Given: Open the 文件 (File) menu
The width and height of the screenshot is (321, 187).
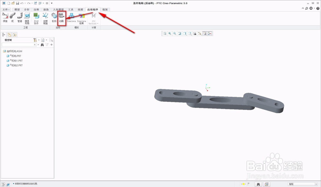Looking at the screenshot, I should point(6,10).
